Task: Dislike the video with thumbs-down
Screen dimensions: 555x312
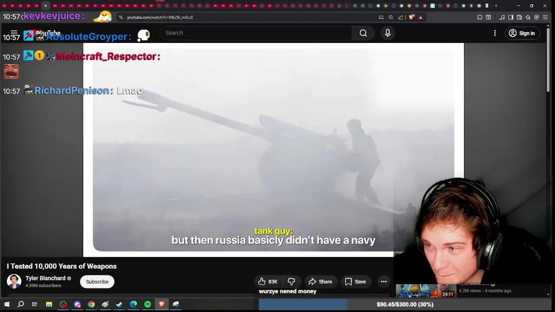Action: point(291,282)
